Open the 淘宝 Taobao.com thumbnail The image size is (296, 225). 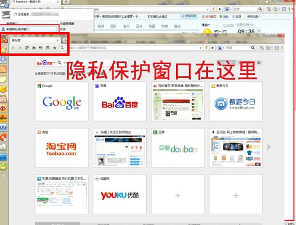tap(62, 148)
